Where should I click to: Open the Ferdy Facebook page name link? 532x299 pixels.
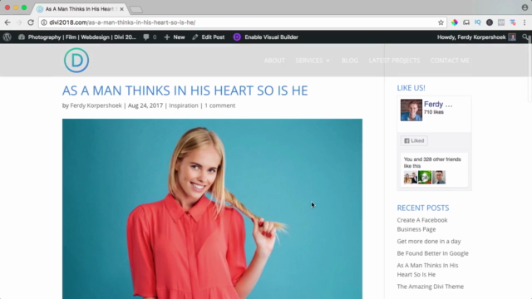438,104
